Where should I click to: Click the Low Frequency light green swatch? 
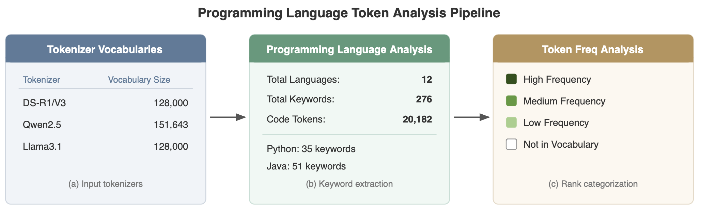(x=511, y=122)
